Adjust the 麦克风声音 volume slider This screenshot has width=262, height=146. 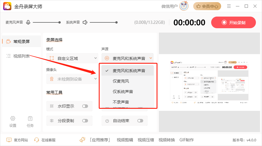point(46,22)
